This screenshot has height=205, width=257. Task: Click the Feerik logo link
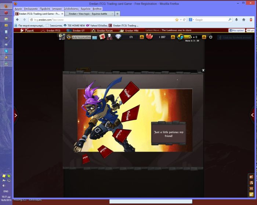click(27, 30)
